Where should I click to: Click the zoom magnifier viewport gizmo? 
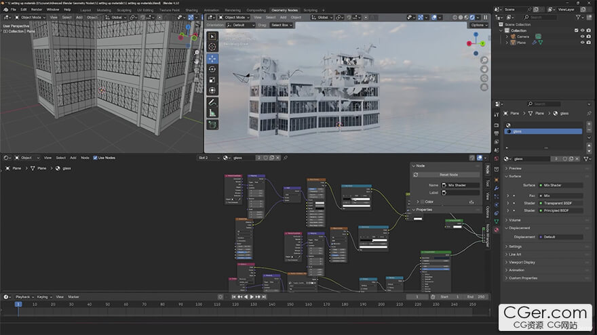pyautogui.click(x=484, y=60)
